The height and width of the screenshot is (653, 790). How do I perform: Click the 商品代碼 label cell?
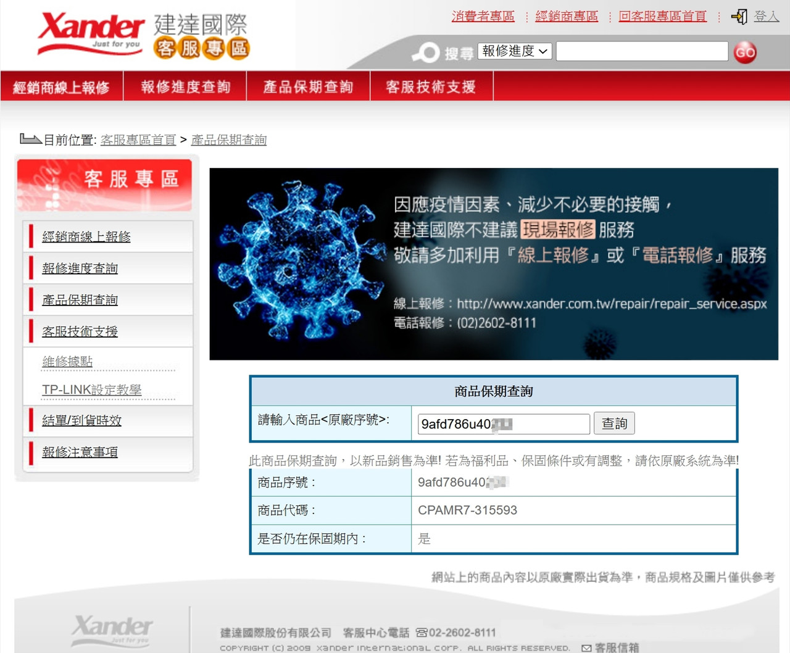[x=331, y=510]
